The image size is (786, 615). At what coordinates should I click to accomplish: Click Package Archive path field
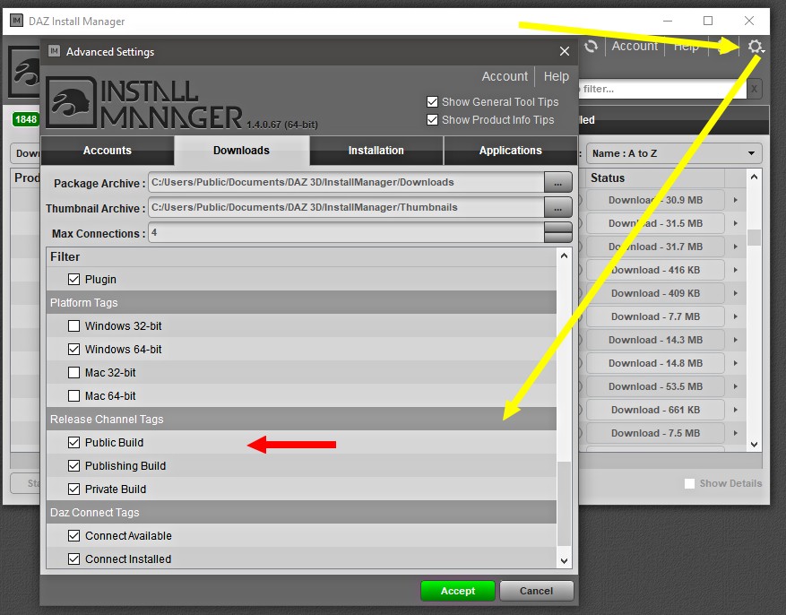(x=346, y=183)
